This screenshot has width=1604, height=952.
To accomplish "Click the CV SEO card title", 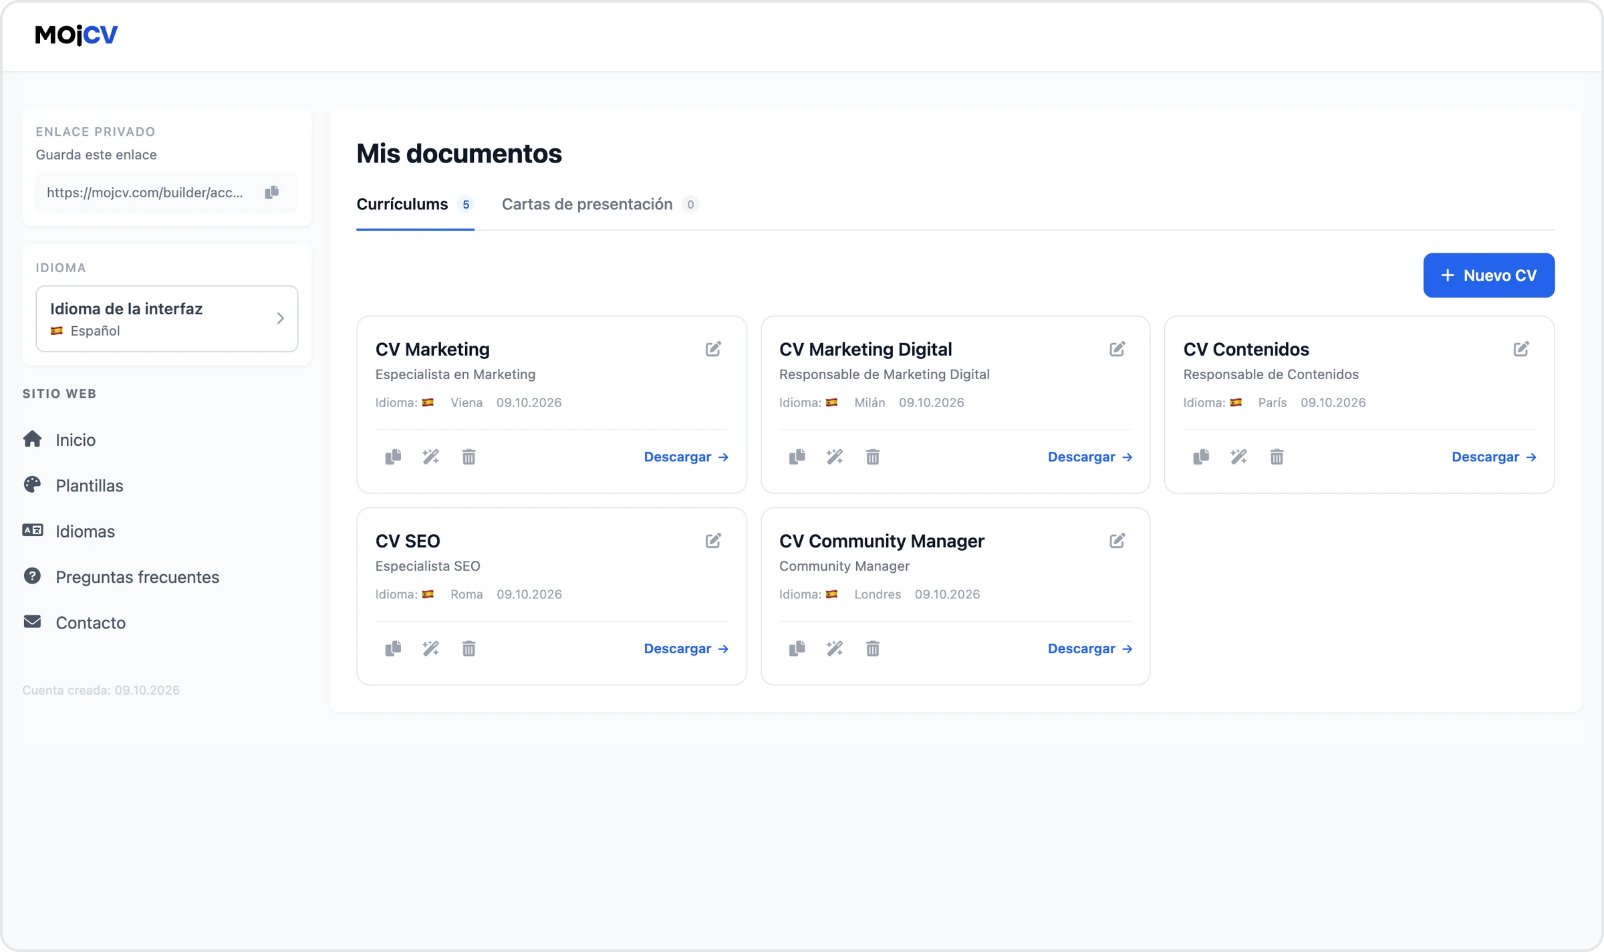I will tap(408, 541).
